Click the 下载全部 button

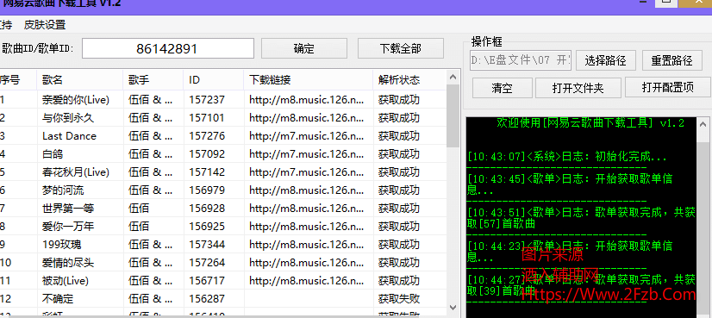click(x=401, y=48)
